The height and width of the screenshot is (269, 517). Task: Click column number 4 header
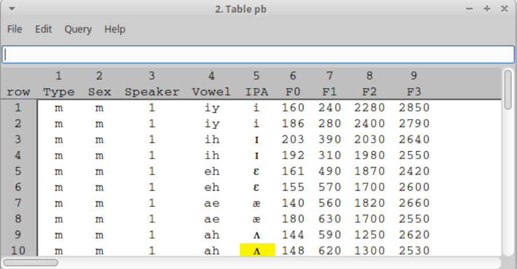(x=211, y=76)
